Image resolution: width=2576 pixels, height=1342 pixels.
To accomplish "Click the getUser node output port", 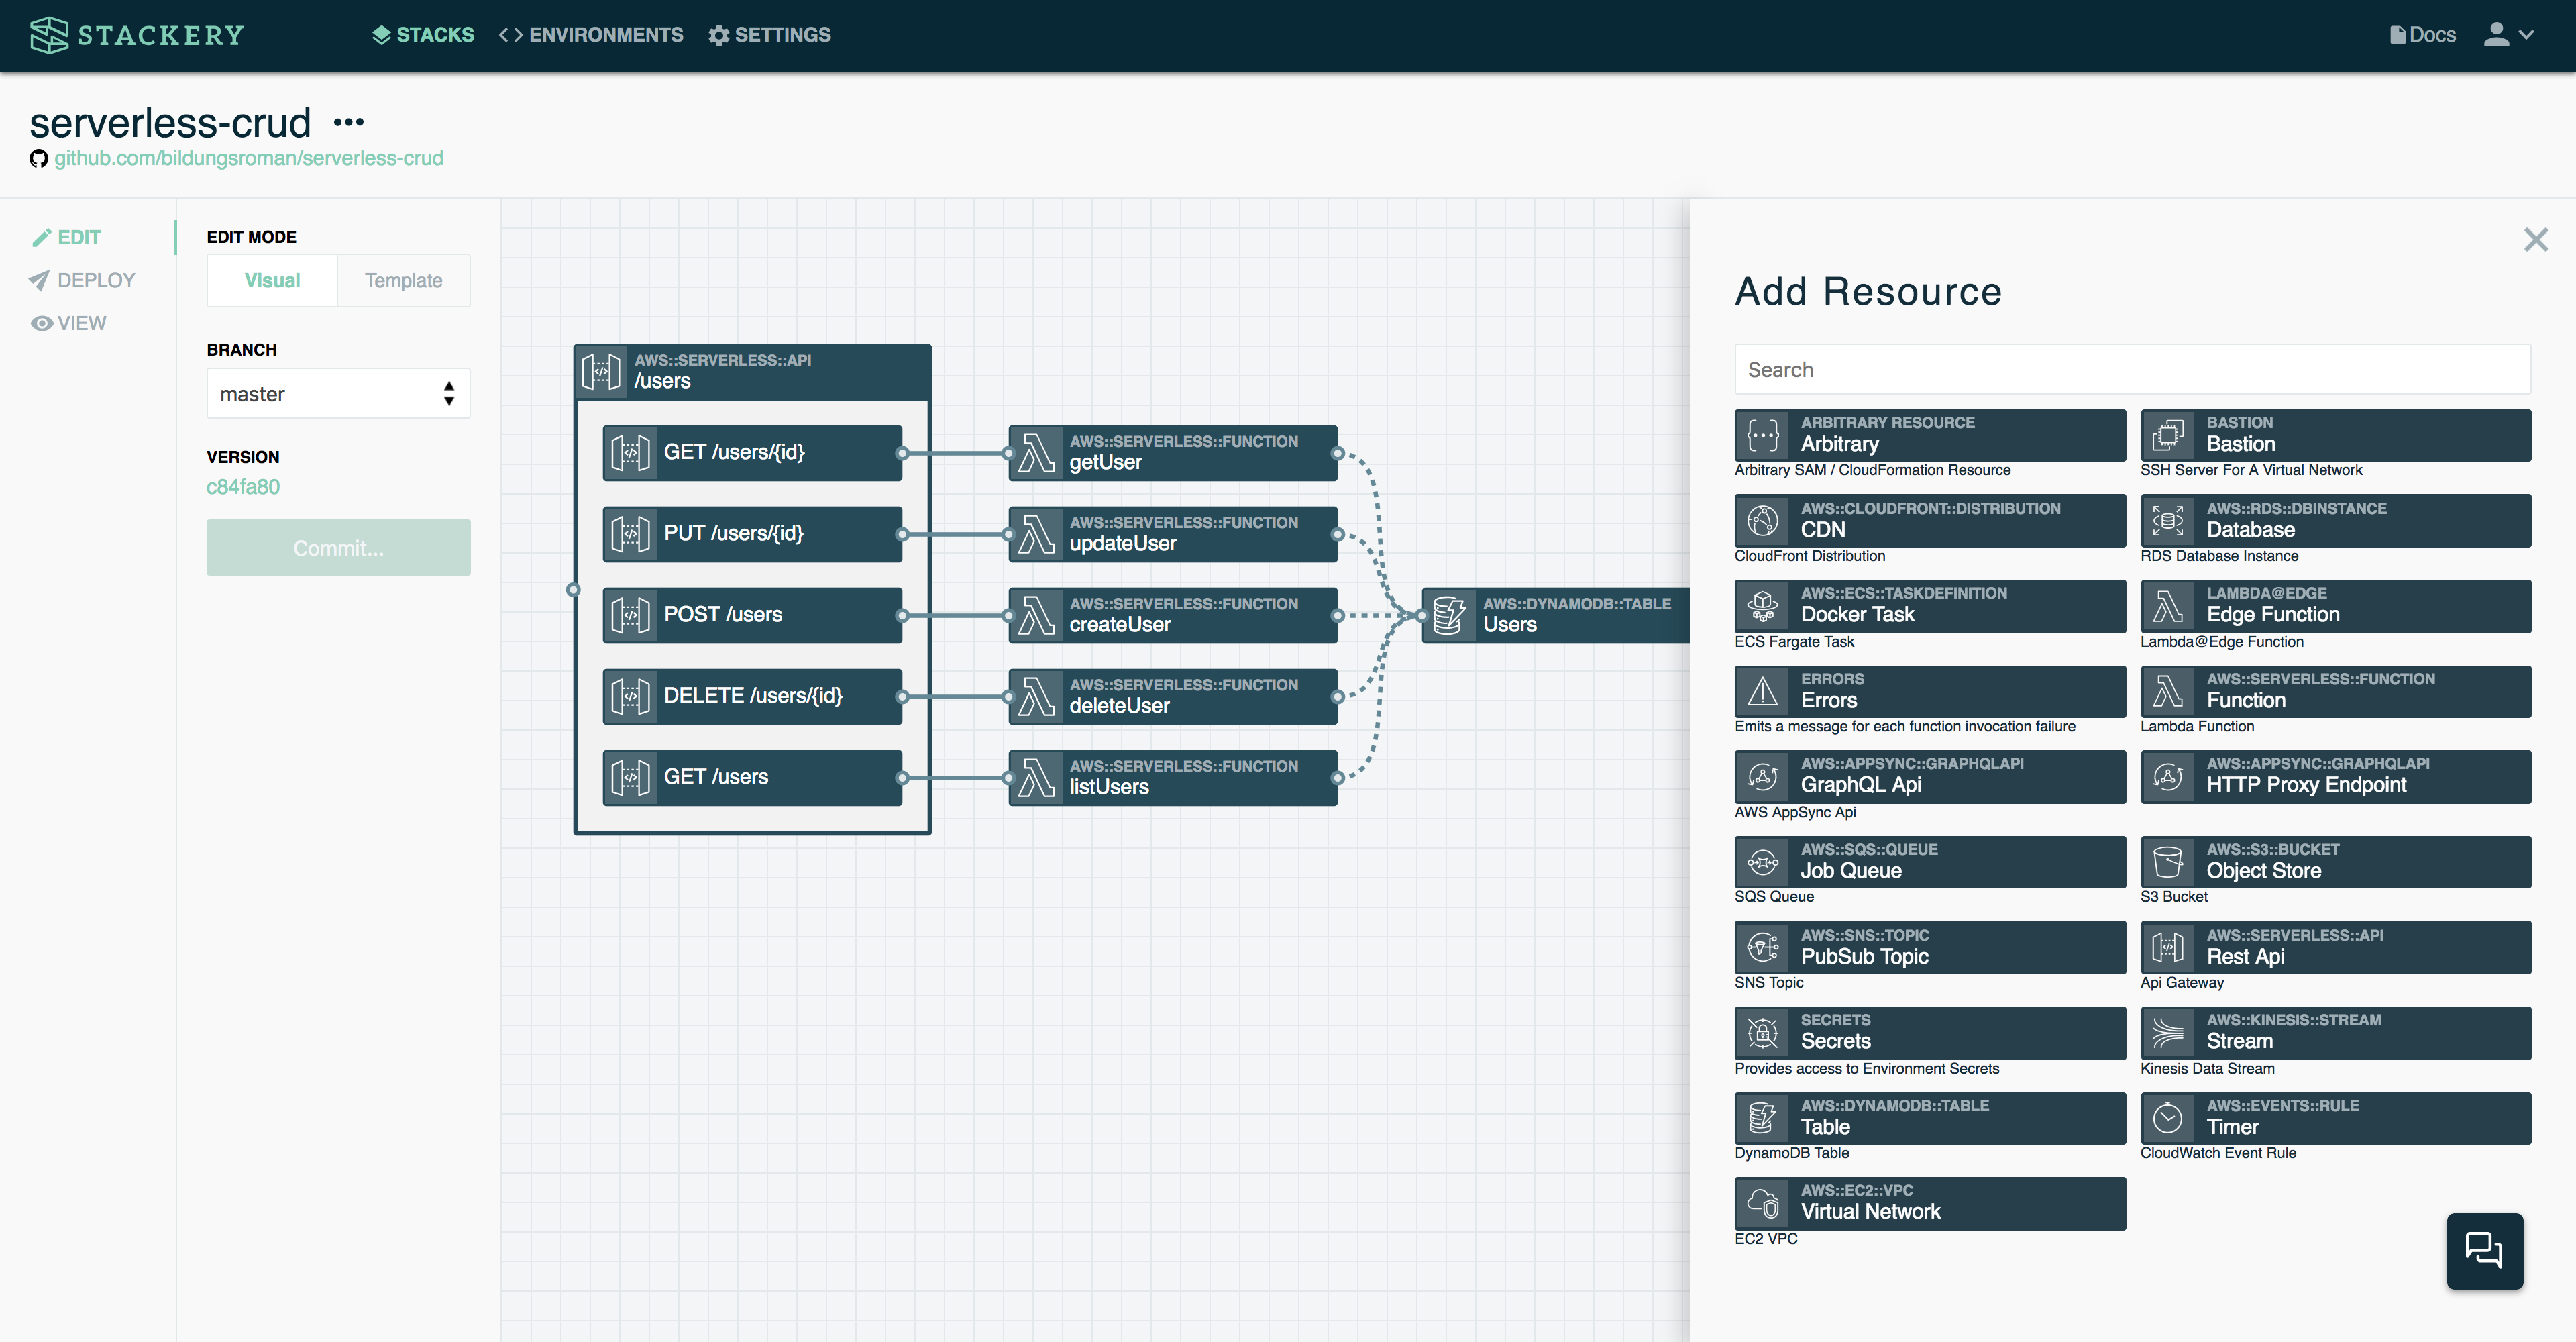I will [1337, 453].
